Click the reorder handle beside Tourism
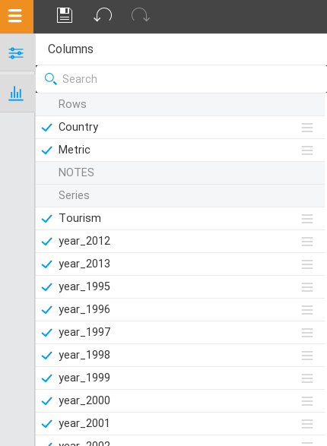This screenshot has width=327, height=446. tap(307, 219)
